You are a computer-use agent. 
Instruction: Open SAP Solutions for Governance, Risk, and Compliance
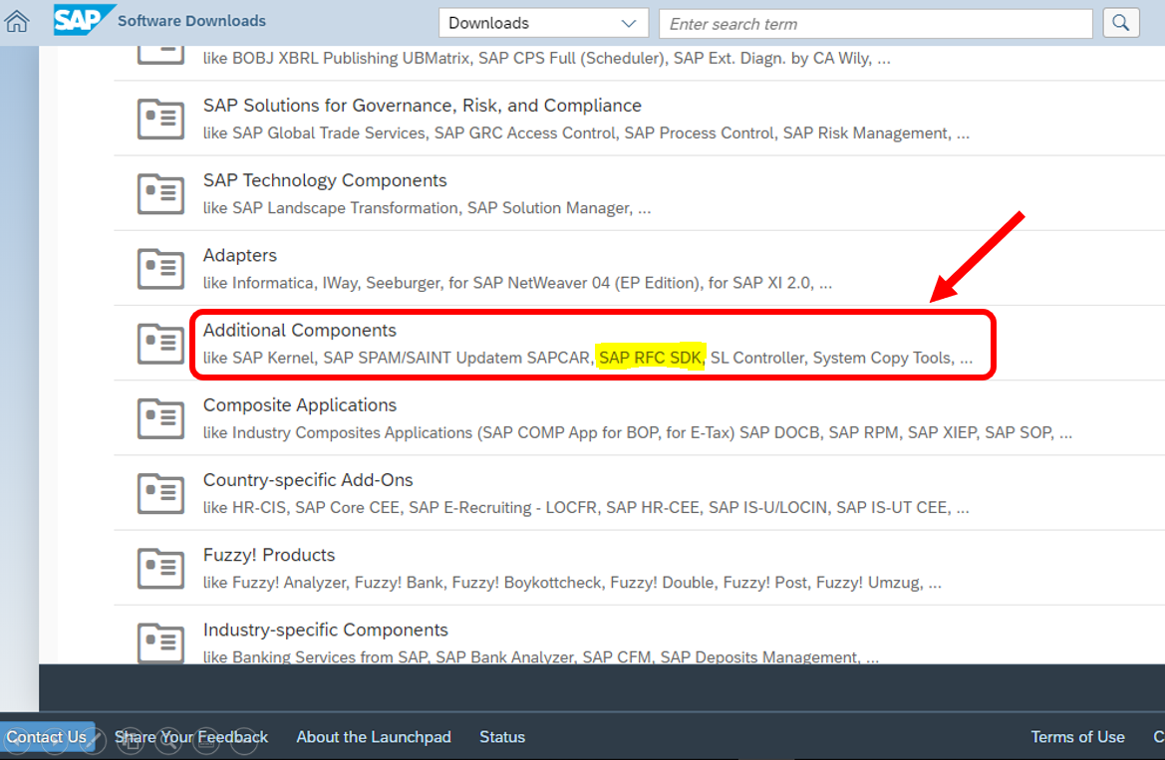coord(422,106)
